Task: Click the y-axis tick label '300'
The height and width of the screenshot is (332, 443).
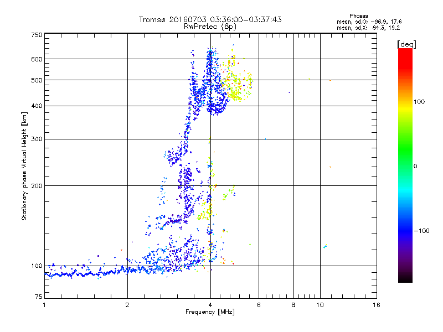Action: pyautogui.click(x=37, y=139)
